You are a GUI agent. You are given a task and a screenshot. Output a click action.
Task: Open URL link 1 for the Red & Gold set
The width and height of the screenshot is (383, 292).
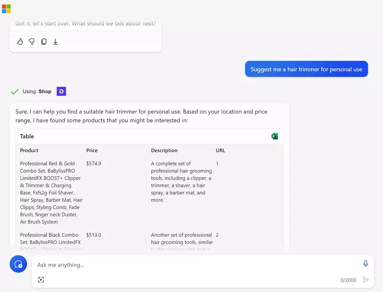pyautogui.click(x=217, y=164)
